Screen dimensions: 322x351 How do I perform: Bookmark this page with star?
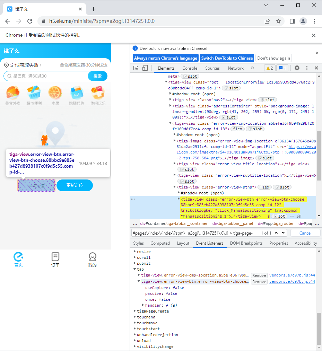click(x=278, y=21)
